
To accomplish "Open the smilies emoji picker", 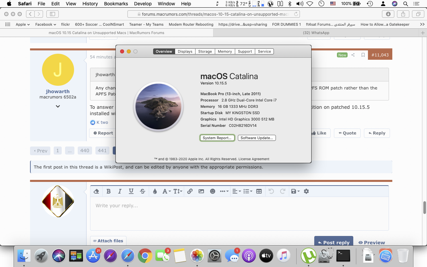I will coord(212,191).
